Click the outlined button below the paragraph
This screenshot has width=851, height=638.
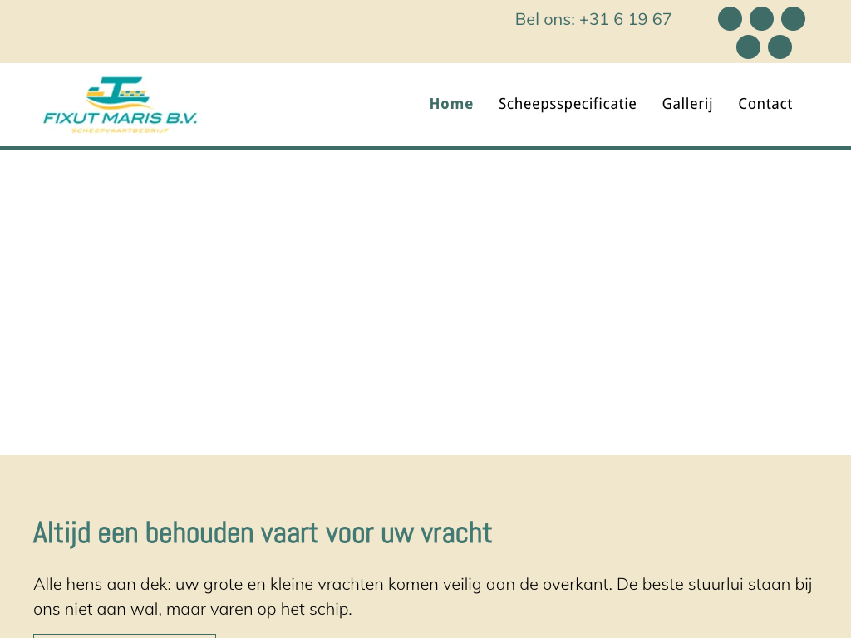pyautogui.click(x=125, y=636)
